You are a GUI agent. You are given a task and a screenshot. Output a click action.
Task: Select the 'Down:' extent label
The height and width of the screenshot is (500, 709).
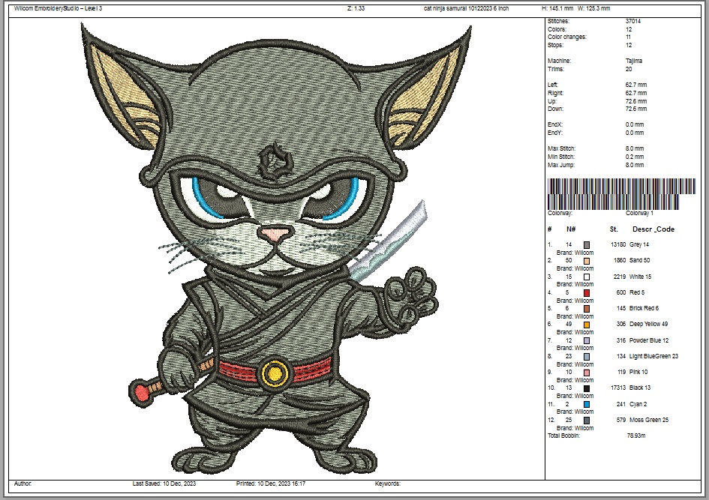click(x=555, y=109)
